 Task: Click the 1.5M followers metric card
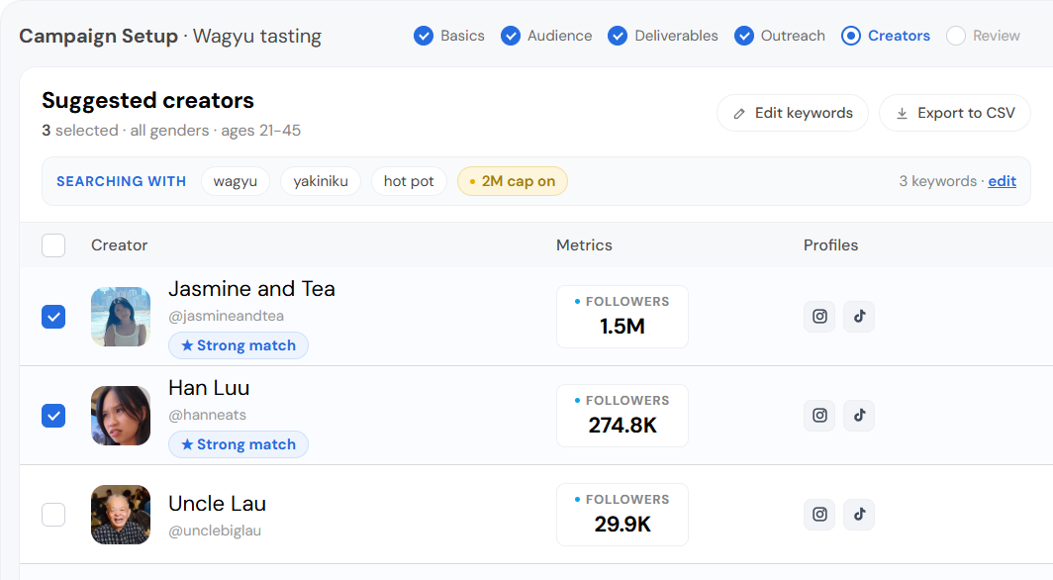[622, 317]
